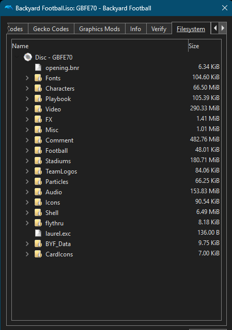Expand the CardIcons folder
Image resolution: width=232 pixels, height=330 pixels.
coord(27,254)
